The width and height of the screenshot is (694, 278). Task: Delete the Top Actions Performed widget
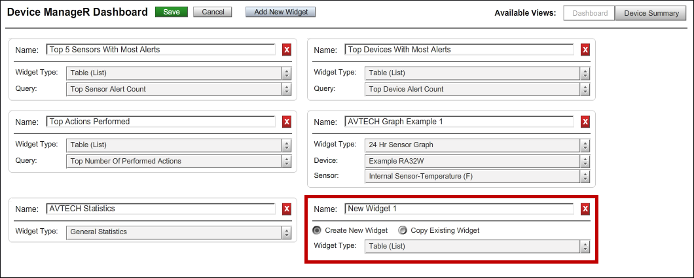click(287, 122)
